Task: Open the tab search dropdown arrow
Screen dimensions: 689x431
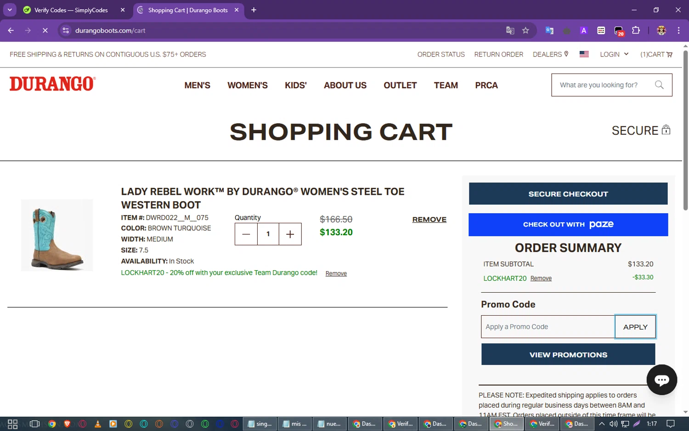Action: [x=10, y=10]
